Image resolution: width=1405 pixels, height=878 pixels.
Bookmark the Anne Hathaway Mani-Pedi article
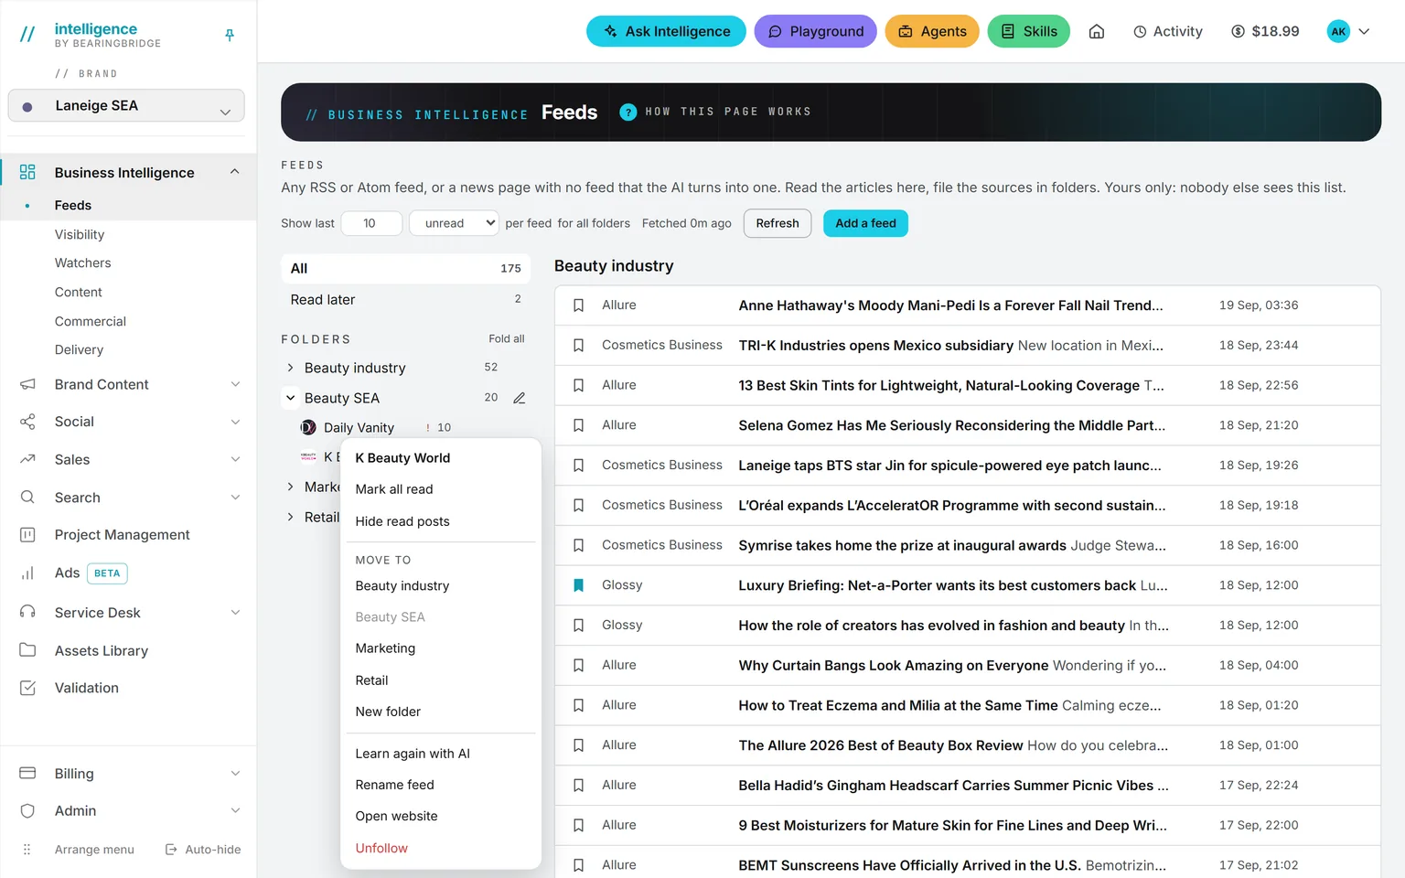[578, 305]
